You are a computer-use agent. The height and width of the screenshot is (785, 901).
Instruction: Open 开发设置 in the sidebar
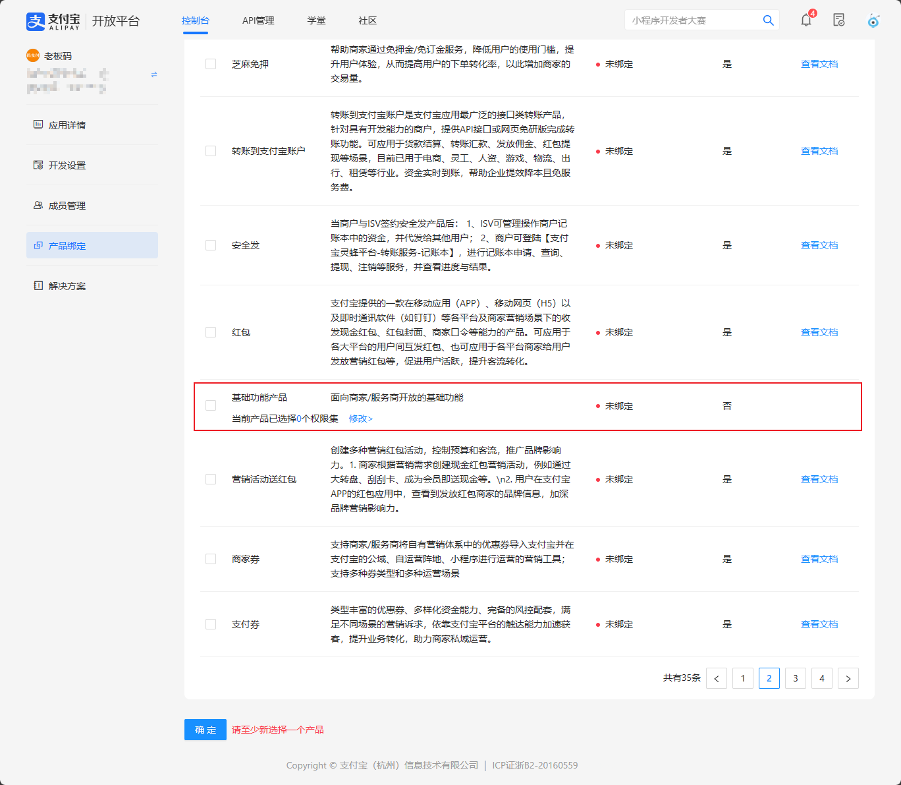pyautogui.click(x=67, y=165)
